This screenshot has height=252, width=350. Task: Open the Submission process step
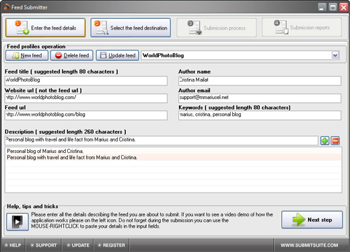tap(217, 28)
